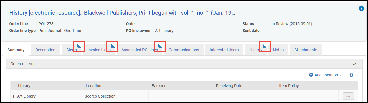The width and height of the screenshot is (368, 103).
Task: Sort by the Library column header
Action: [24, 86]
